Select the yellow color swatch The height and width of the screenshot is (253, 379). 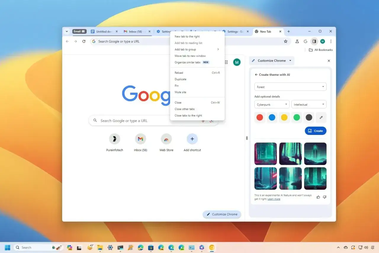pos(284,117)
